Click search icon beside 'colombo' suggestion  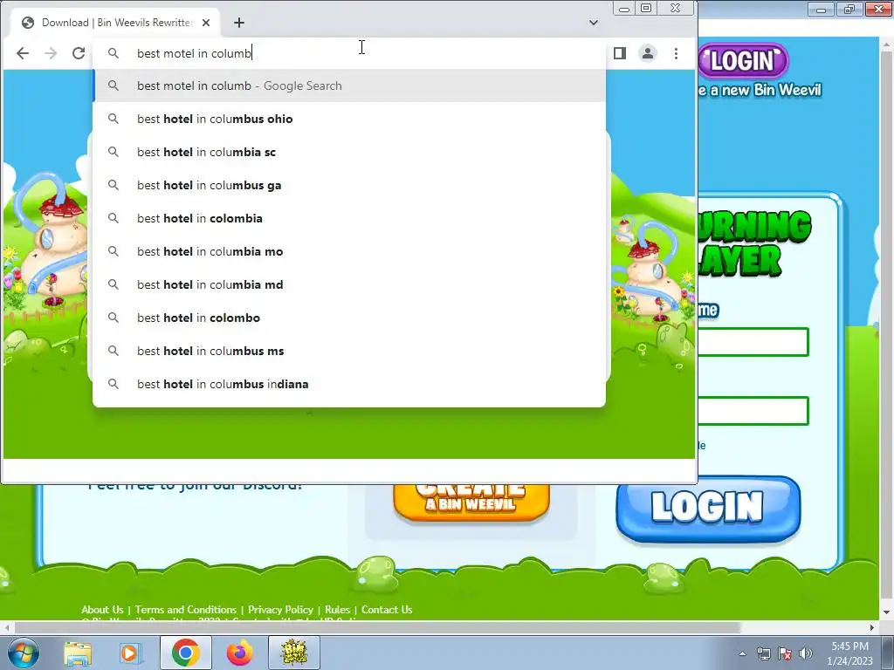pos(113,318)
